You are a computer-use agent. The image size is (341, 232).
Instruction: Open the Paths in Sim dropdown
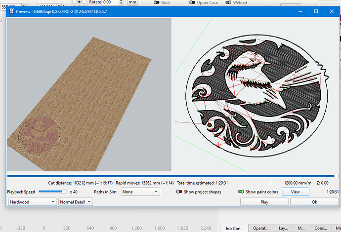click(140, 192)
